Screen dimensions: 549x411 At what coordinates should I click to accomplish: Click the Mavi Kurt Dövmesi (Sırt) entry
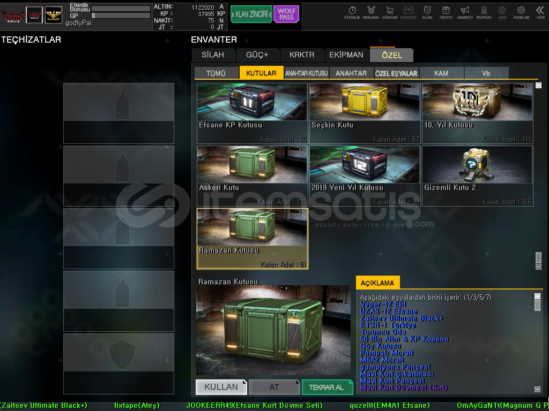(404, 388)
